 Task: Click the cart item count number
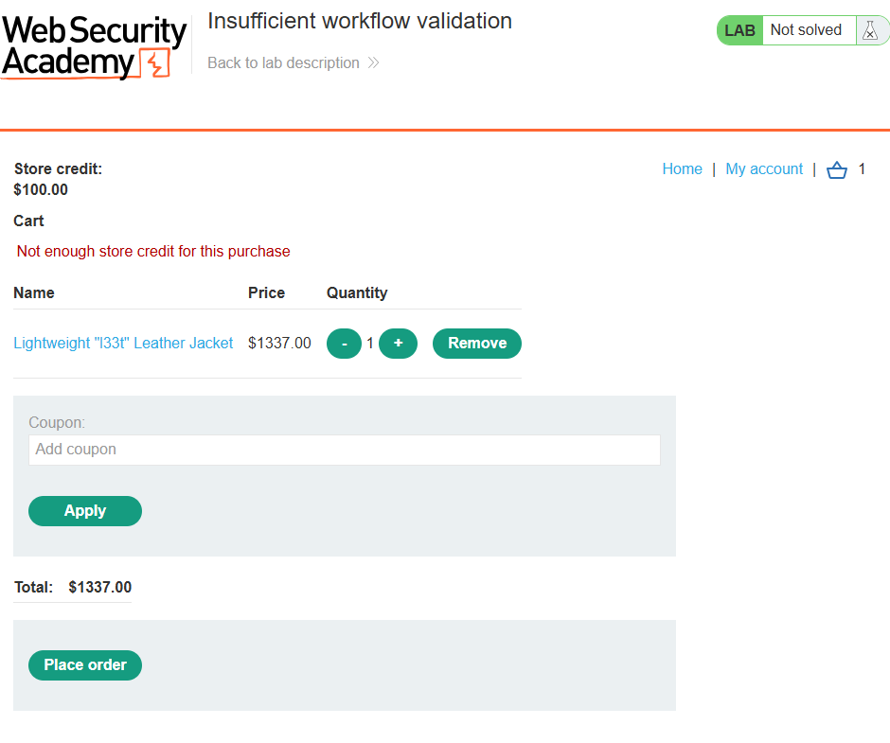(862, 169)
